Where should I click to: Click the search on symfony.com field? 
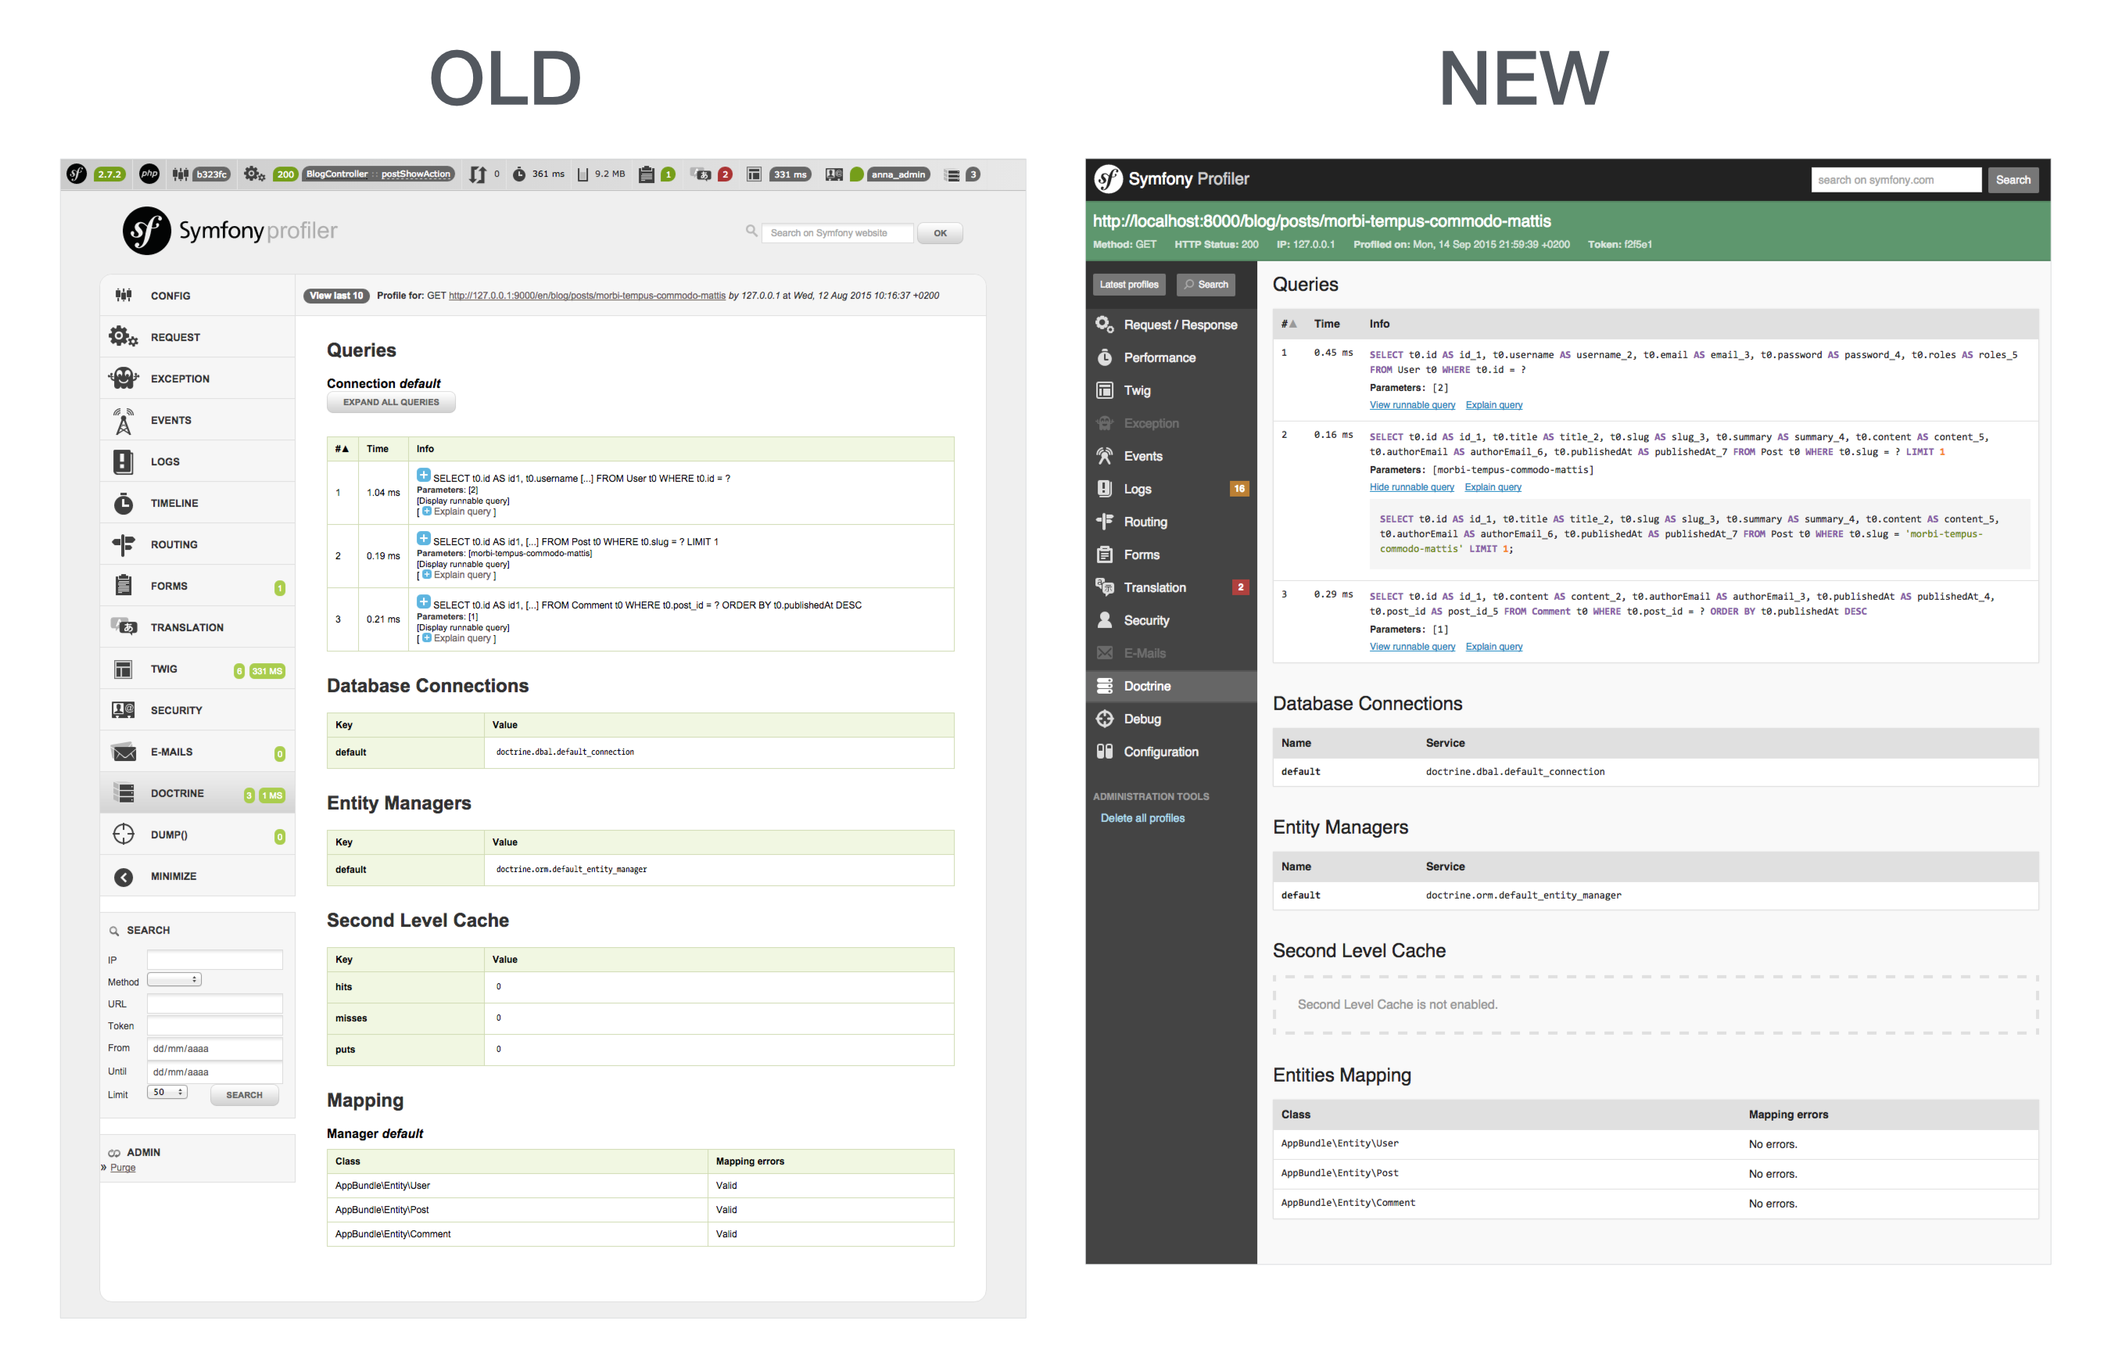[1895, 179]
